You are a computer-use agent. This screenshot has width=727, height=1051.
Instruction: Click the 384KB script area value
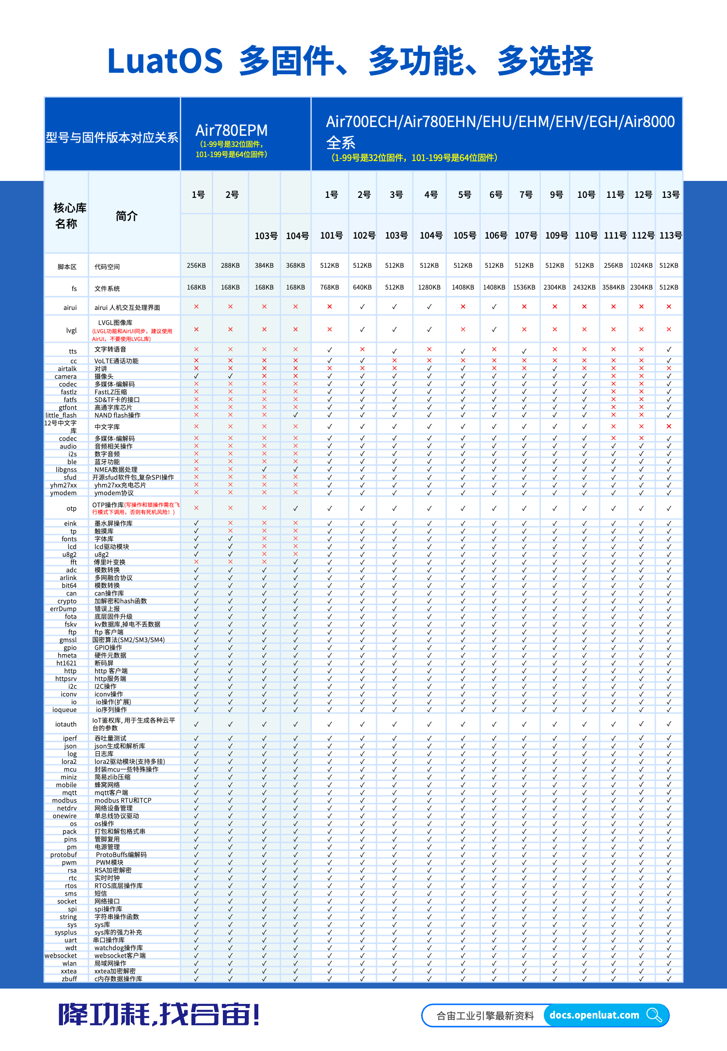click(264, 265)
